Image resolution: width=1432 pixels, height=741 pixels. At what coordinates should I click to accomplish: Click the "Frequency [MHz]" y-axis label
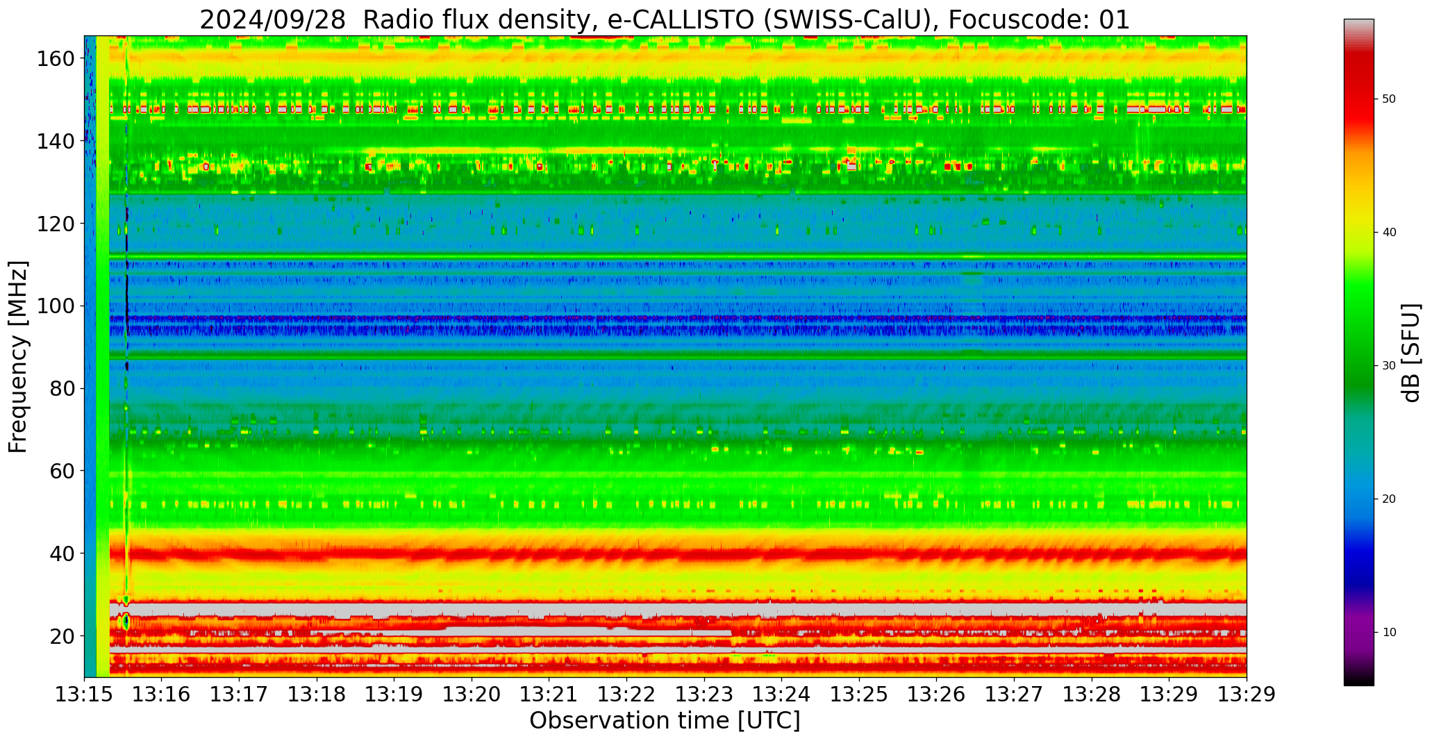tap(18, 356)
